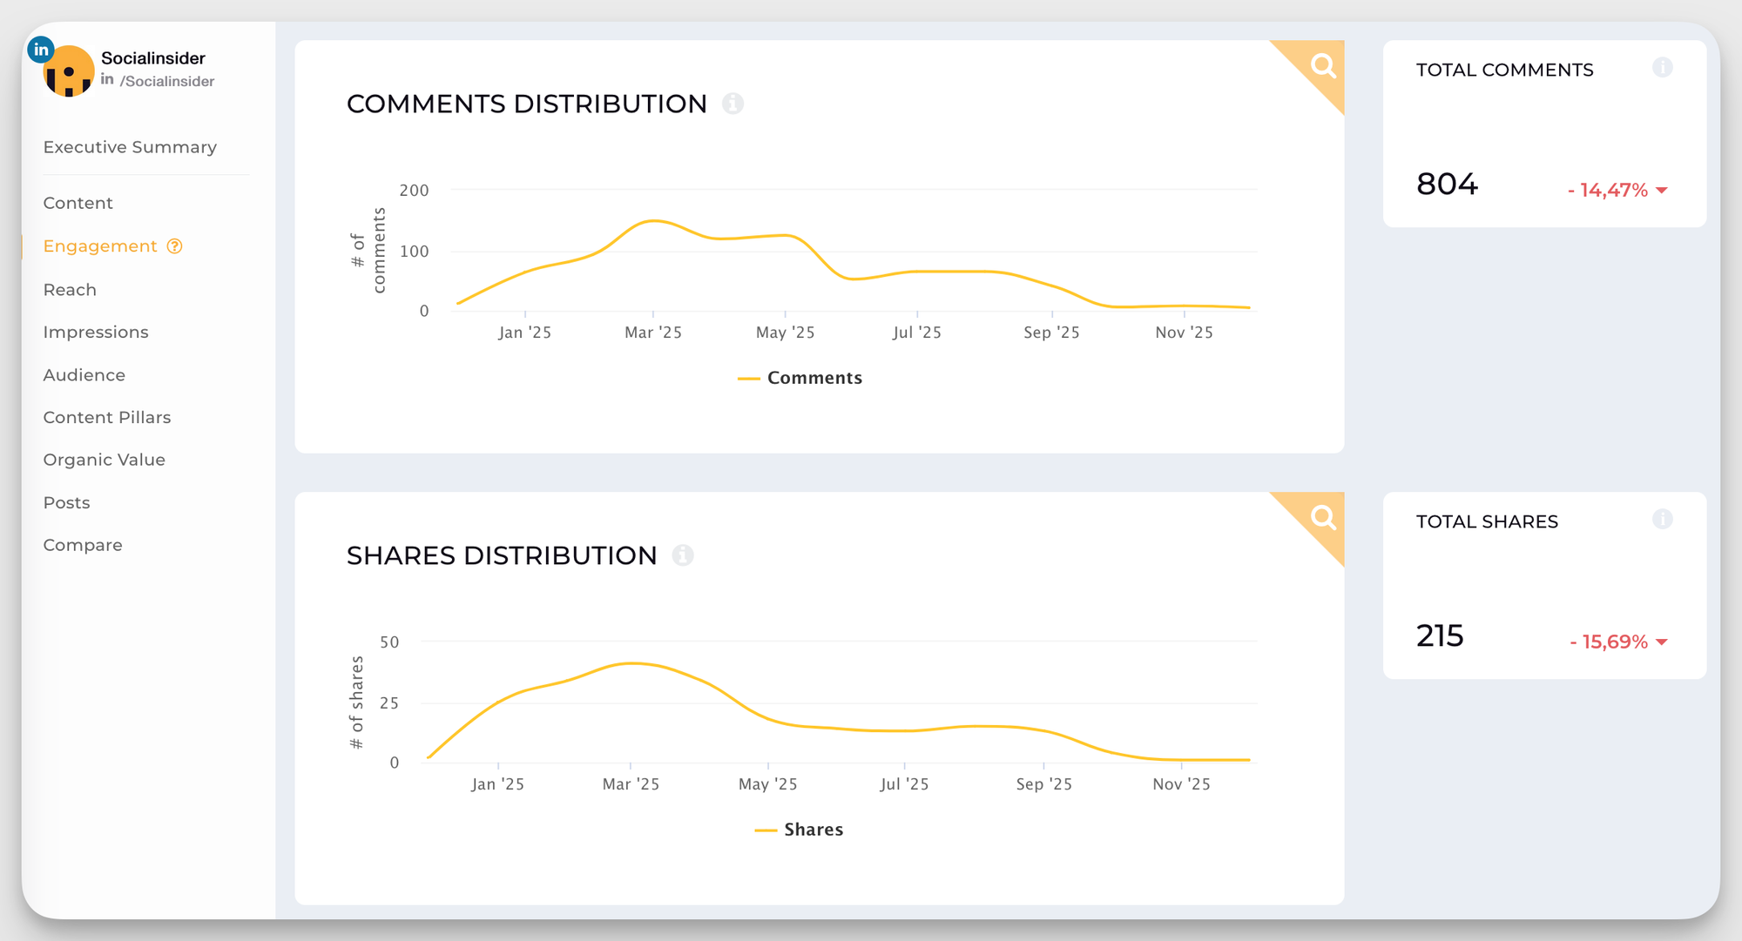Open Organic Value in the sidebar
Viewport: 1742px width, 941px height.
click(x=104, y=460)
